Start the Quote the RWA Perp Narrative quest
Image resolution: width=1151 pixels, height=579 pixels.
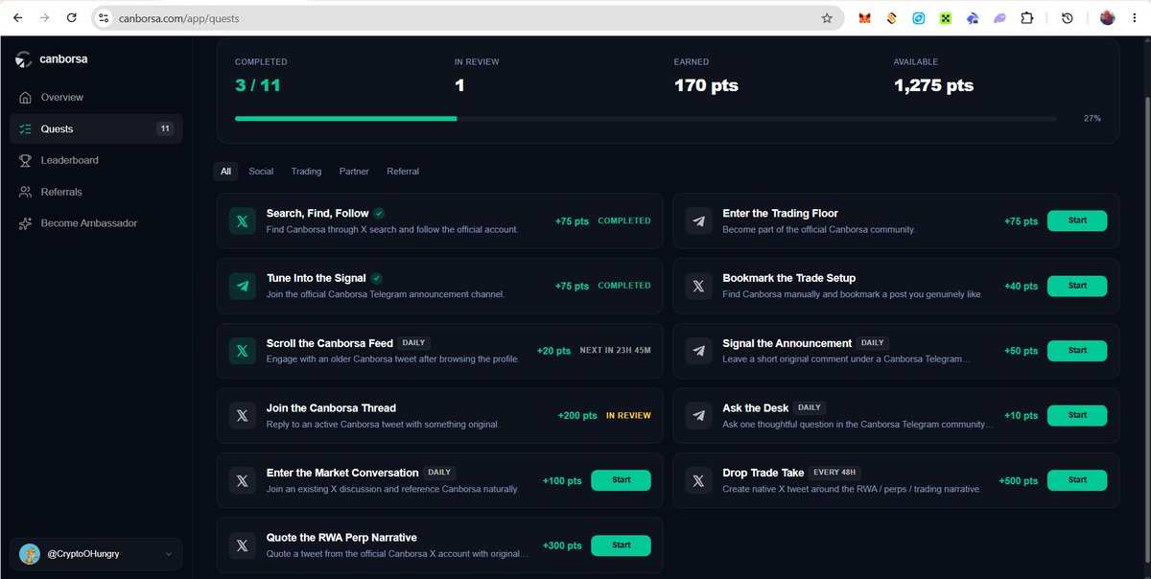(x=621, y=545)
